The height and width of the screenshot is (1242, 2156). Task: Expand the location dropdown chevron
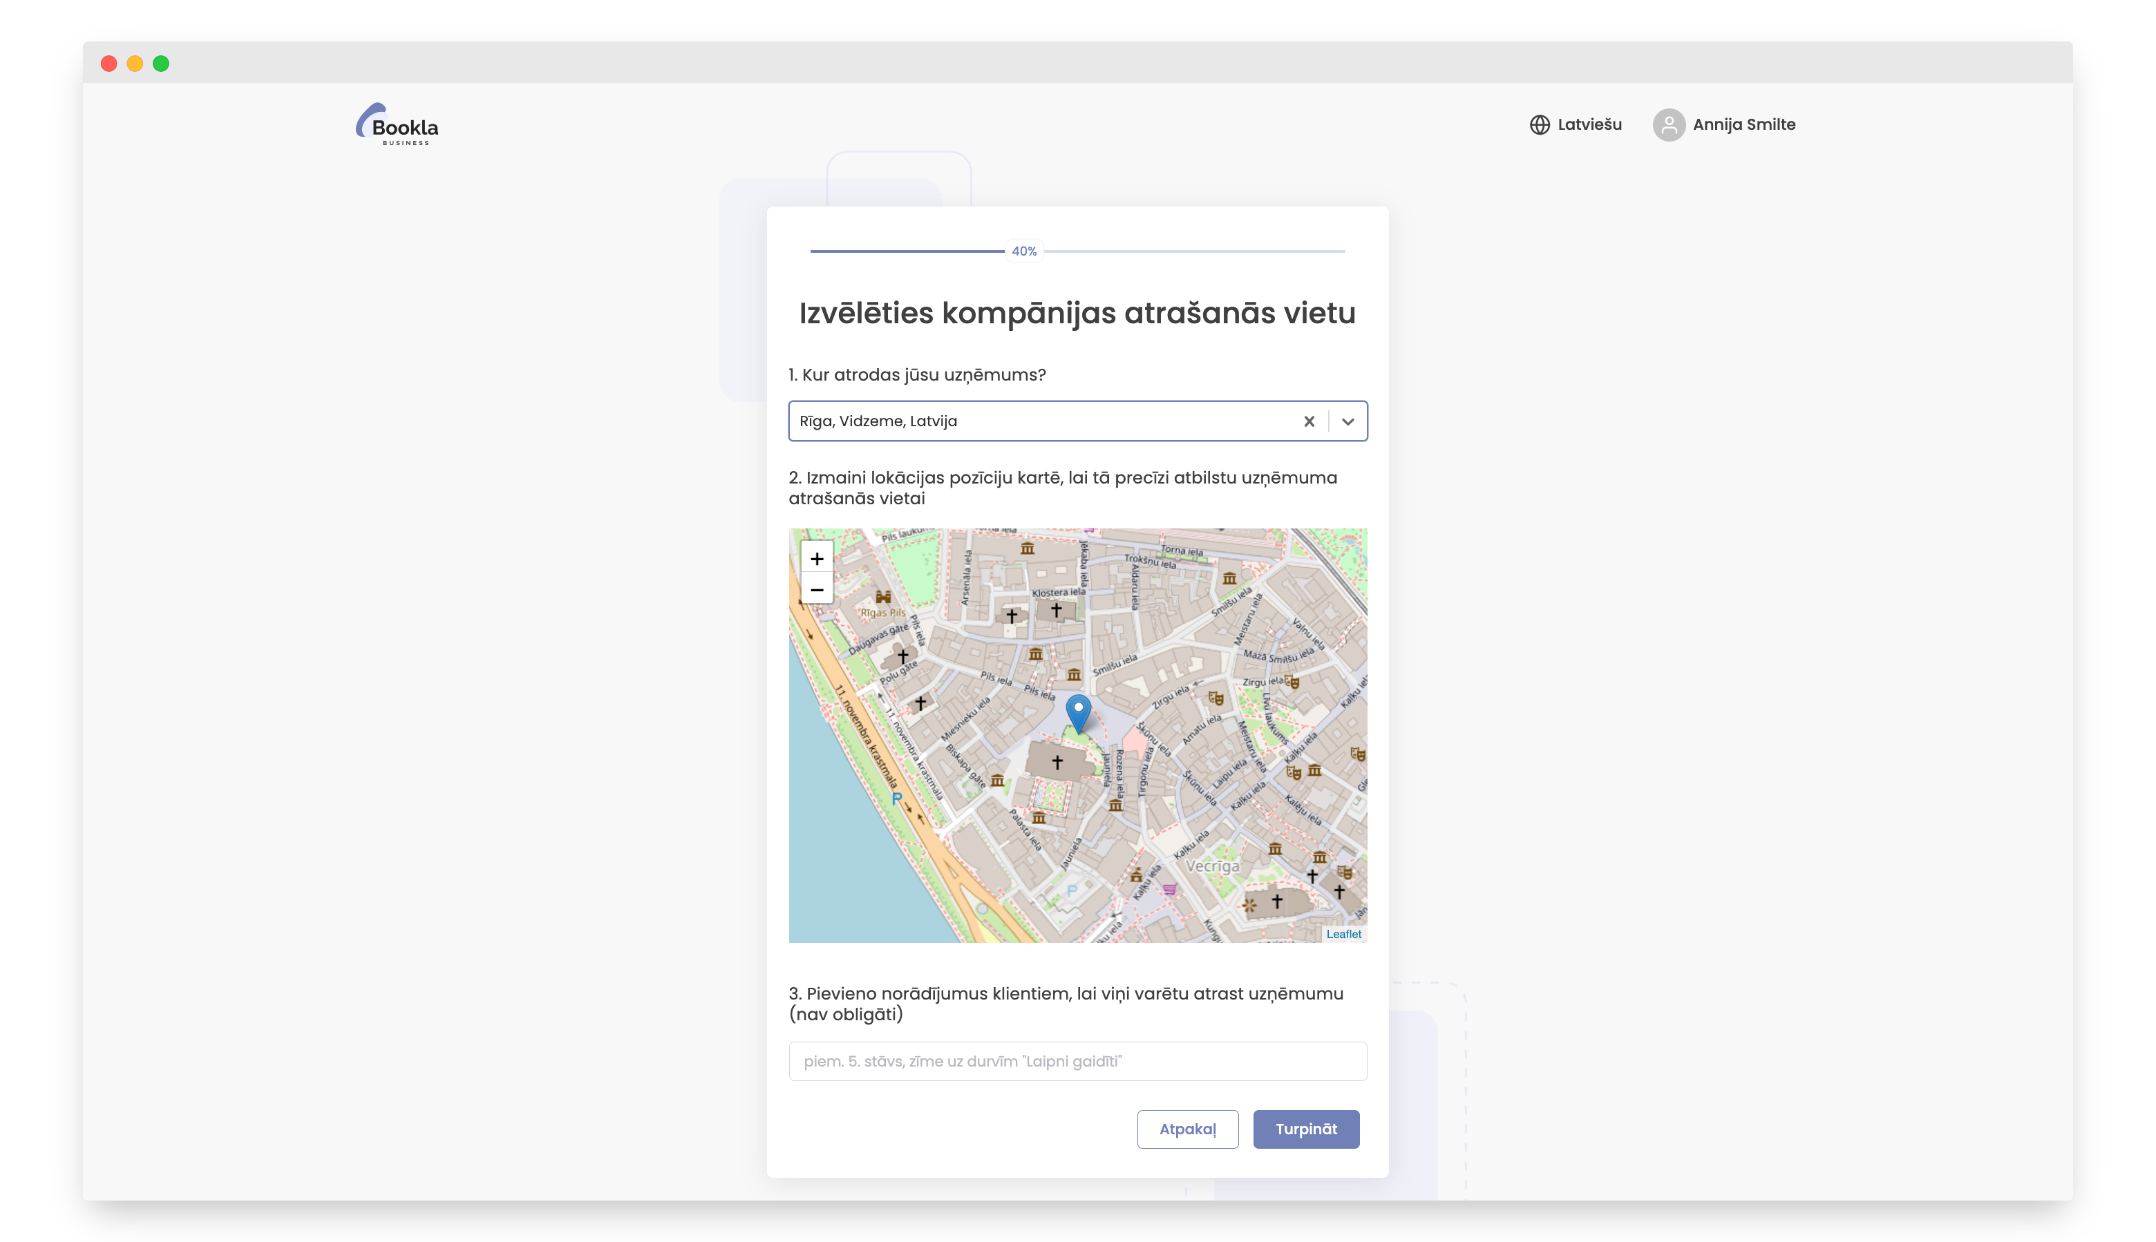coord(1348,421)
